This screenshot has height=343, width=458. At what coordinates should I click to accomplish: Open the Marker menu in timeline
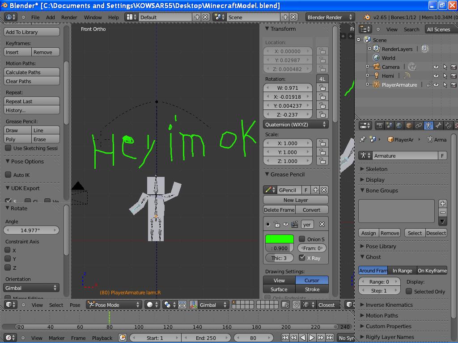pyautogui.click(x=56, y=338)
